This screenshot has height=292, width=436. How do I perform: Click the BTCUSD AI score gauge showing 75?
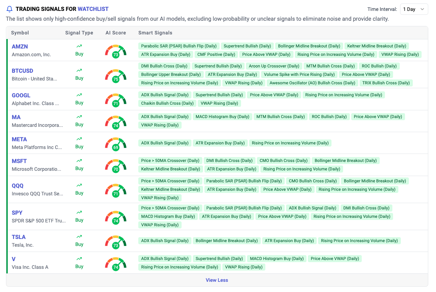tap(115, 75)
